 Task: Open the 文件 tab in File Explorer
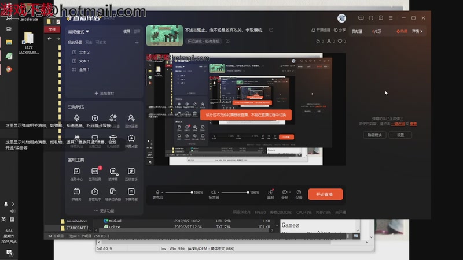(52, 29)
